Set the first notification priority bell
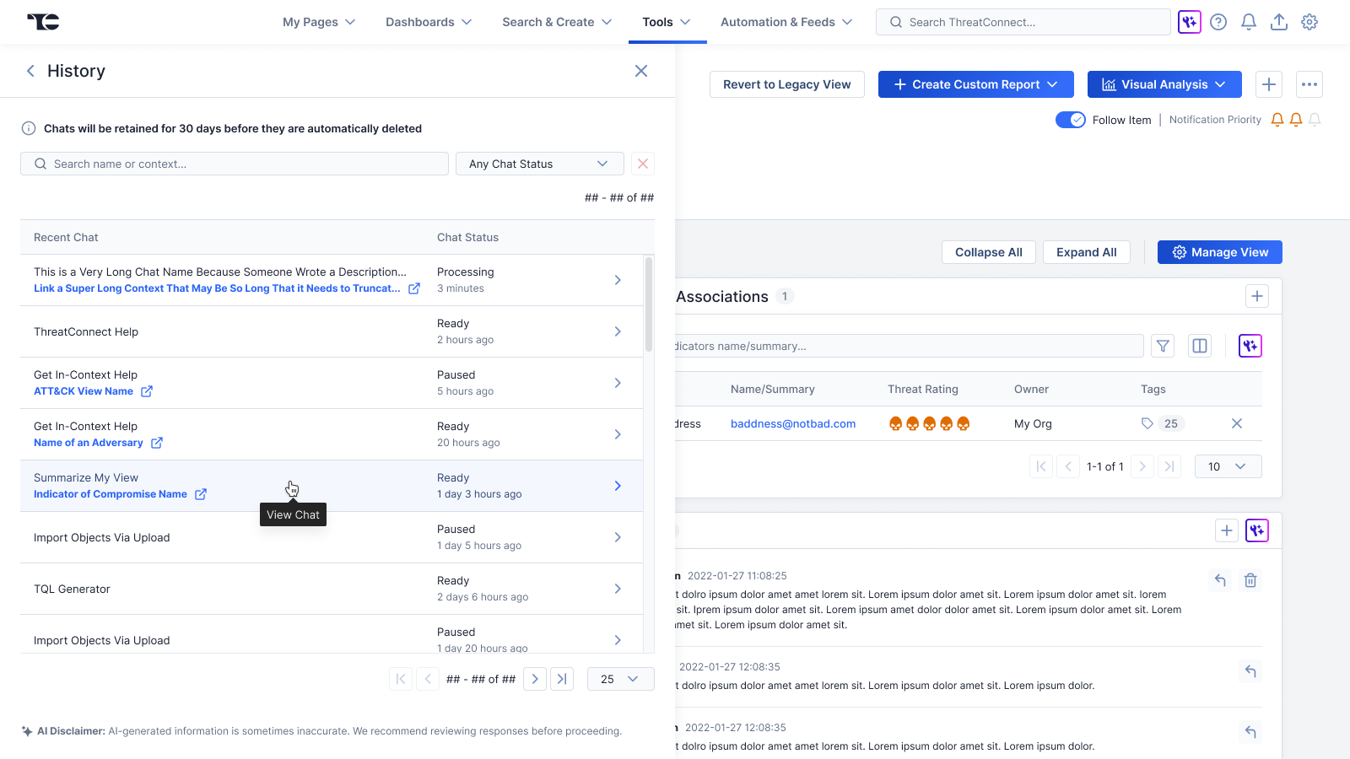Viewport: 1350px width, 759px height. 1277,120
